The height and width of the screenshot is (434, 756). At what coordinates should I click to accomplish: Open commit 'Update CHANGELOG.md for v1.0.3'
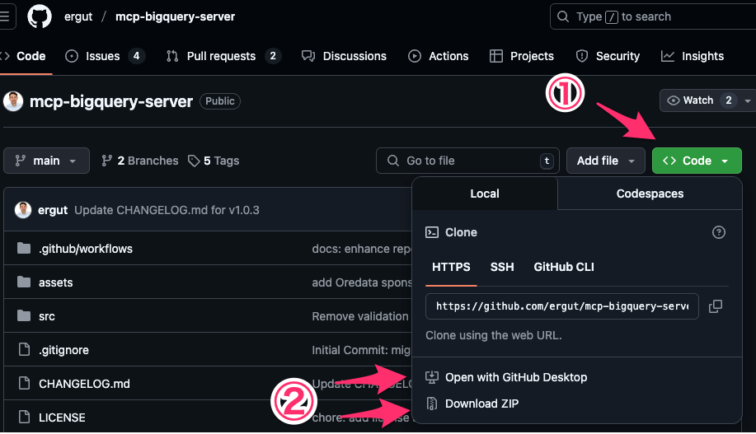click(167, 210)
